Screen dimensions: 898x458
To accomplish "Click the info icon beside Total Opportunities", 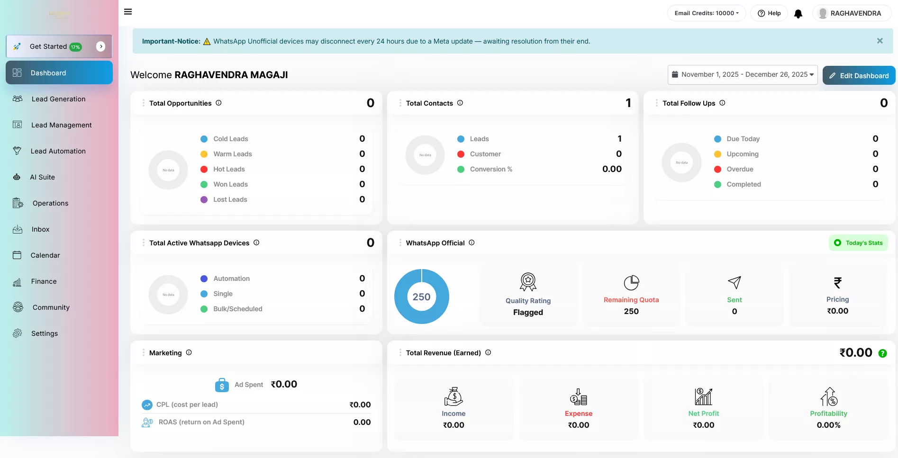I will click(x=218, y=103).
